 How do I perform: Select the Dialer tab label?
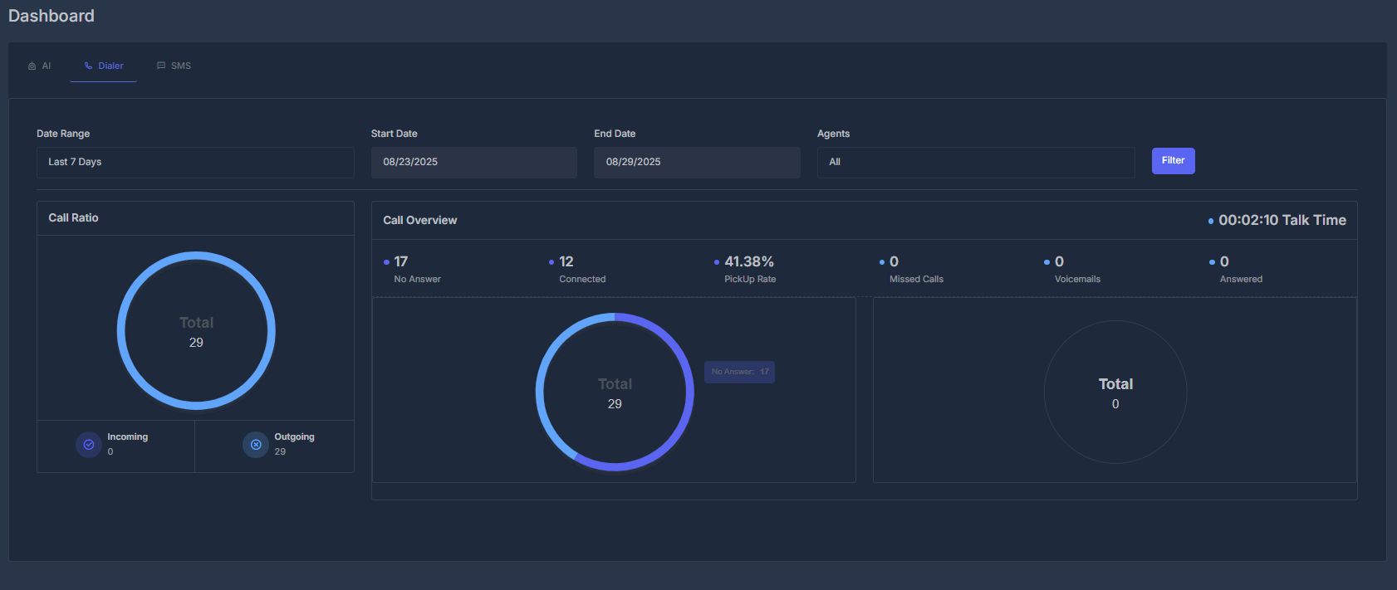110,66
